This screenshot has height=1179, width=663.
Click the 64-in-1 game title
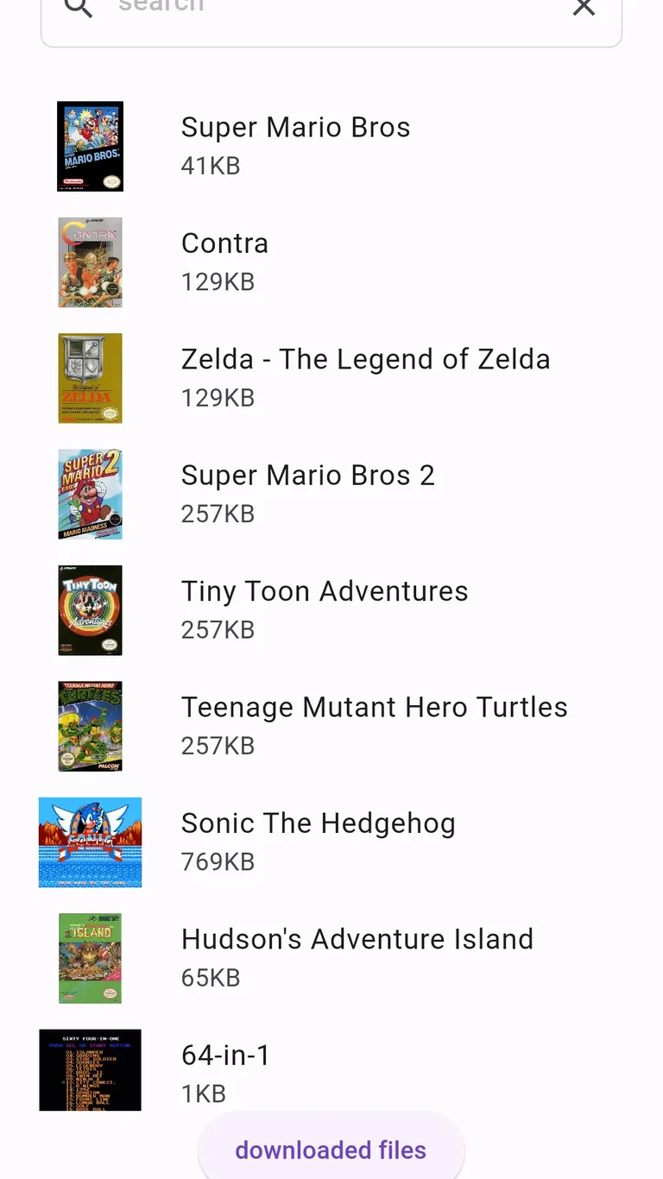pos(225,1055)
